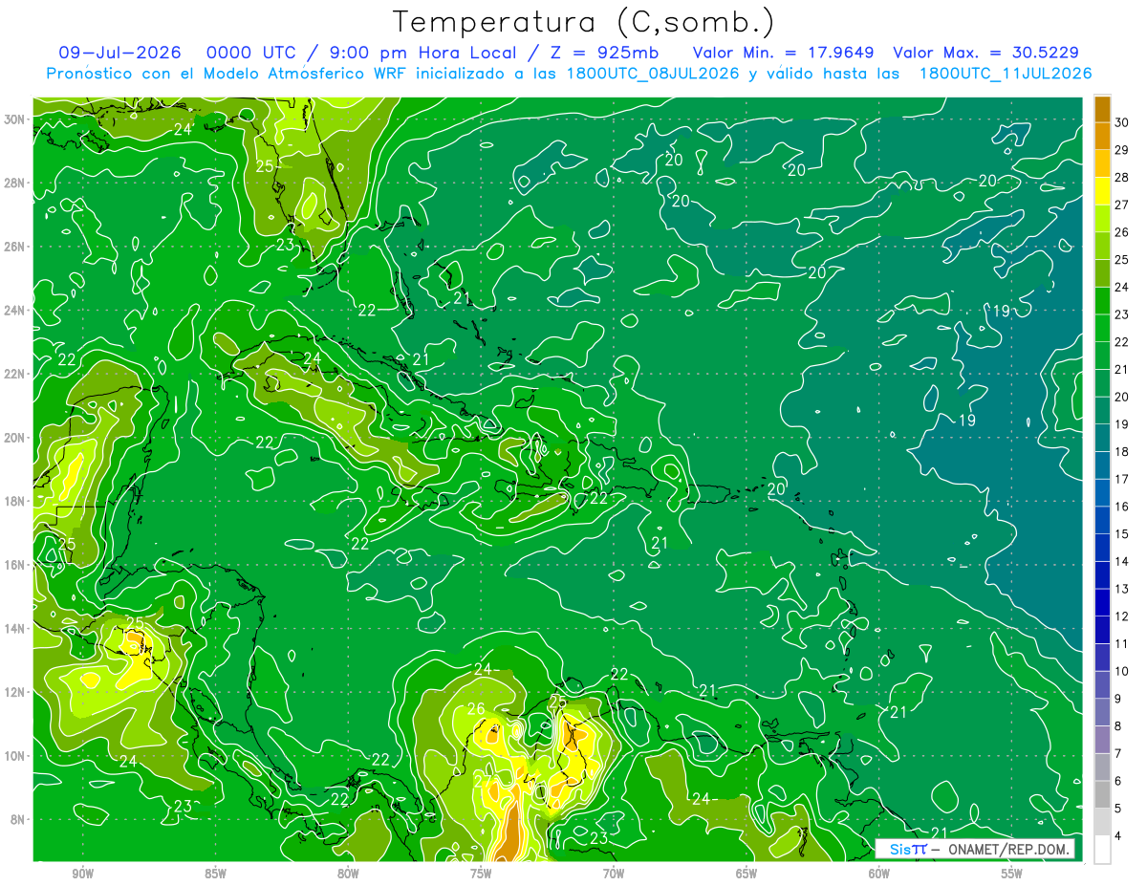Click the "Valor Max. = 30.5229" text
The width and height of the screenshot is (1147, 886).
click(x=986, y=53)
